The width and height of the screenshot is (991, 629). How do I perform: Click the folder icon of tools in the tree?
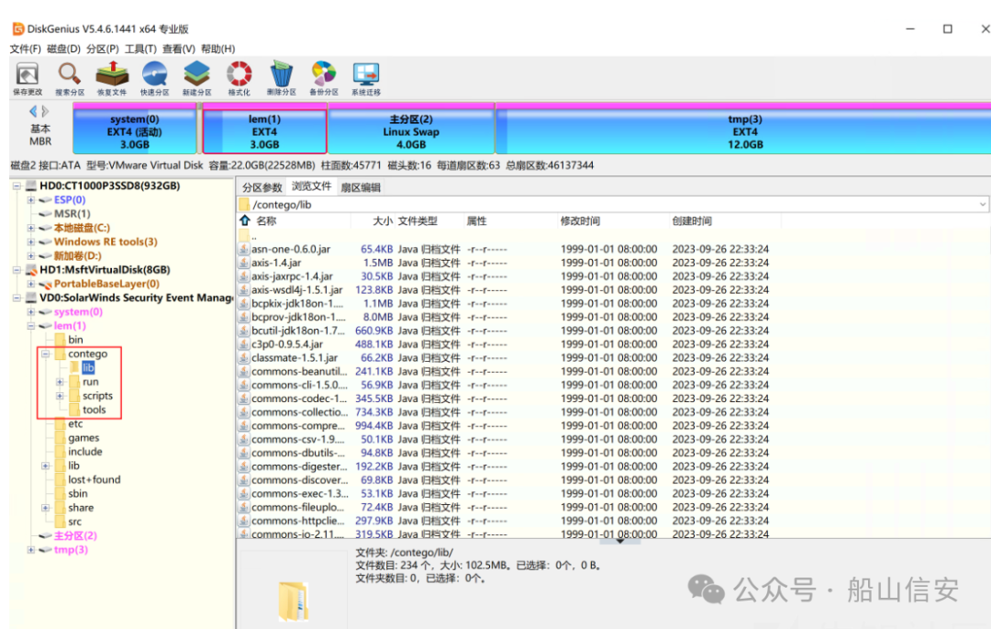click(x=74, y=410)
